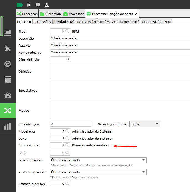Click into the Motivo text area
The width and height of the screenshot is (190, 192).
[120, 110]
